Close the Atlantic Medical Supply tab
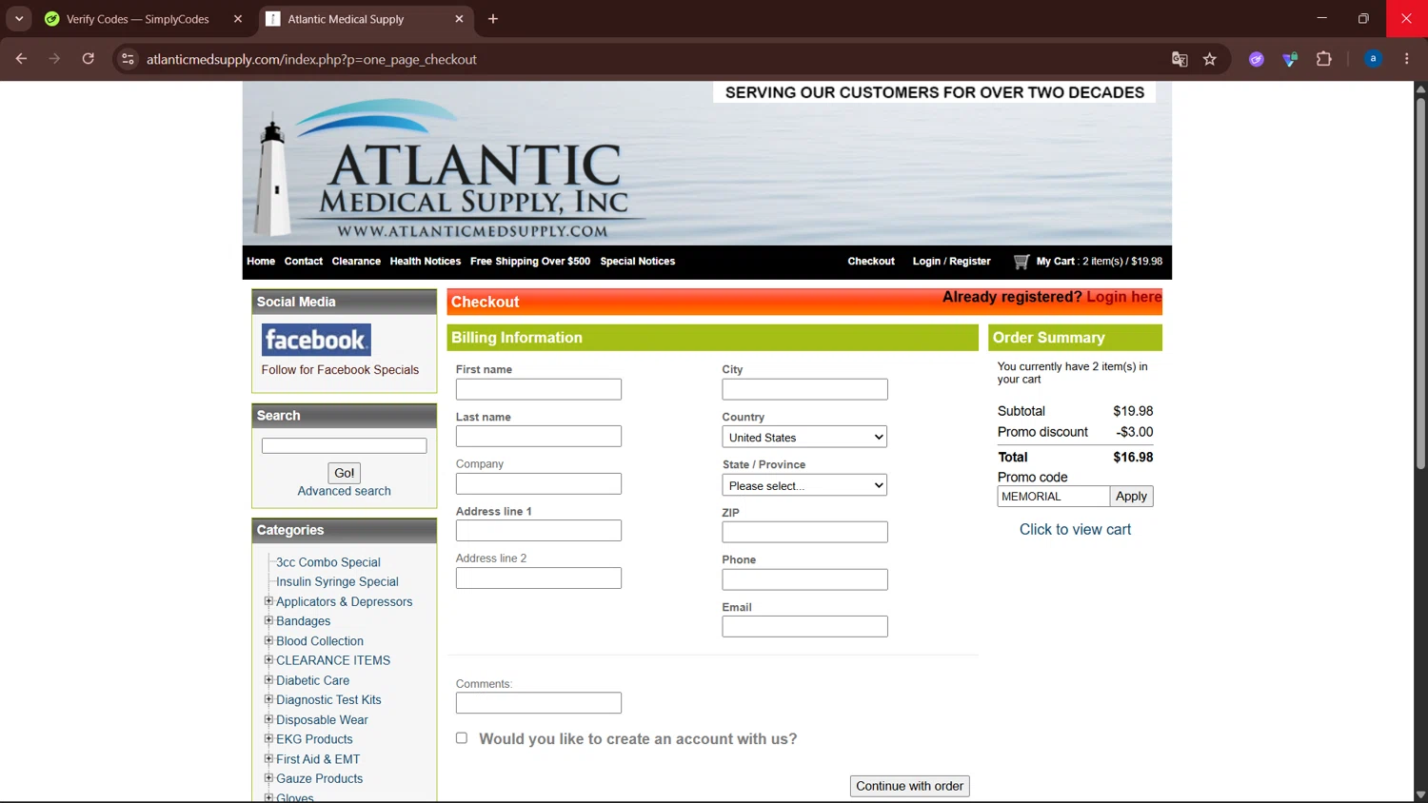The height and width of the screenshot is (803, 1428). [x=459, y=19]
